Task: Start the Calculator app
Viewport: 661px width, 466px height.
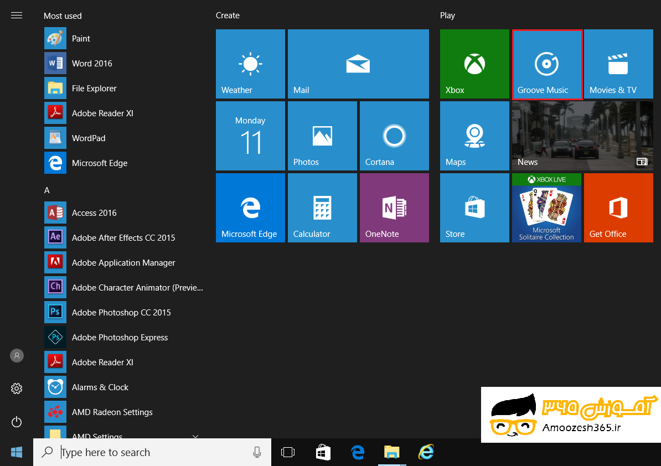Action: 322,208
